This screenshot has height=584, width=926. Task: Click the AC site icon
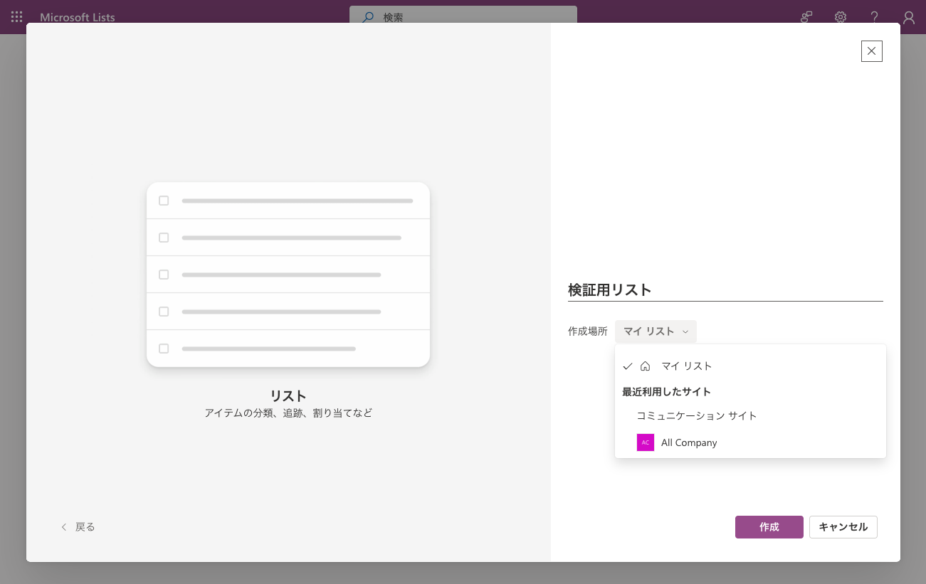tap(646, 442)
